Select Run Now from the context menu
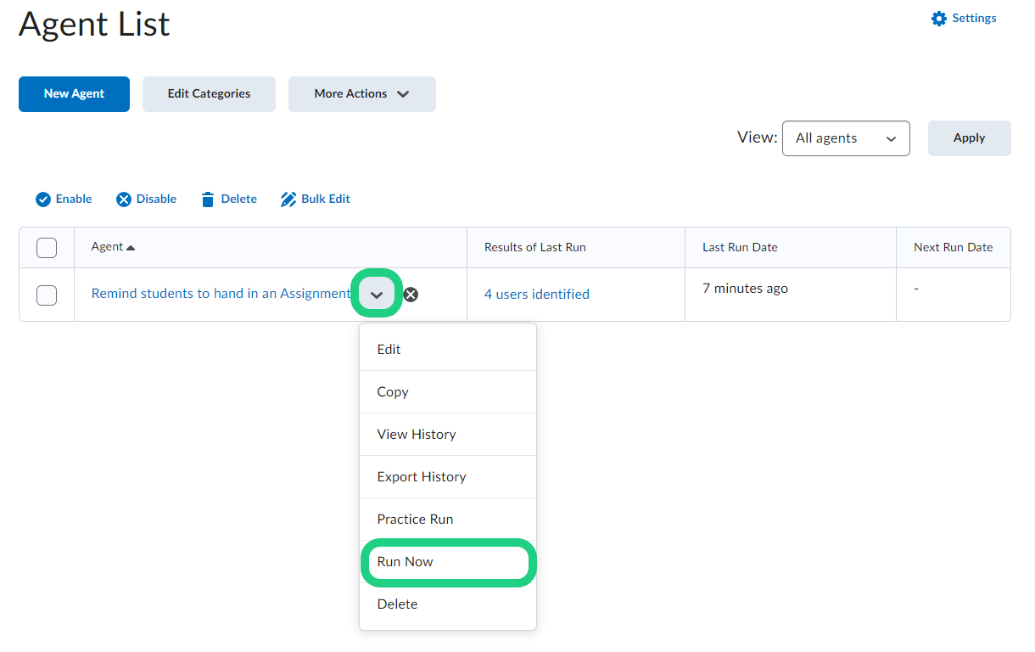Viewport: 1035px width, 652px height. click(406, 562)
